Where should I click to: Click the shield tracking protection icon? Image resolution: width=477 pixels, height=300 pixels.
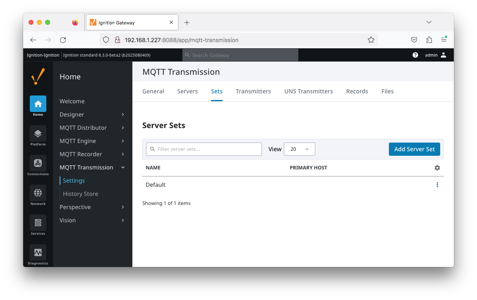coord(106,40)
